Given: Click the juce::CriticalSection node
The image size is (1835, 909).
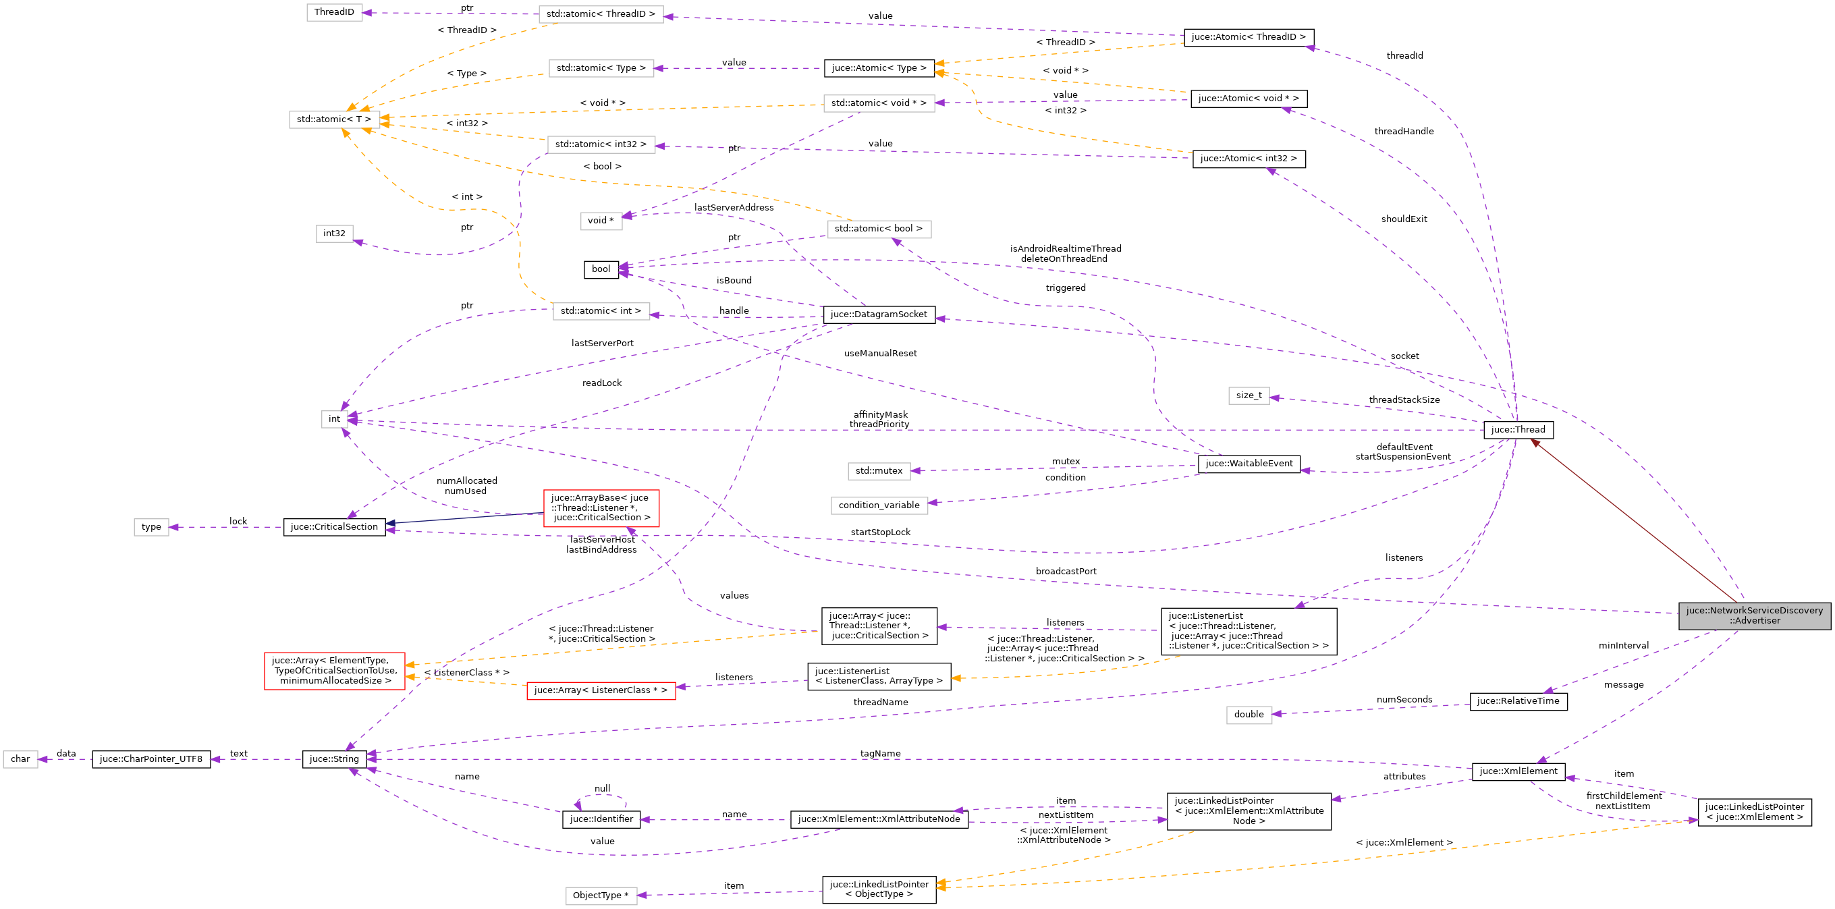Looking at the screenshot, I should pyautogui.click(x=335, y=527).
